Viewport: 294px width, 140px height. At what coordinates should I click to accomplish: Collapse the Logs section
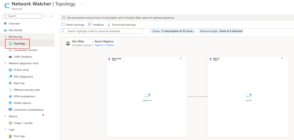[x=5, y=129]
